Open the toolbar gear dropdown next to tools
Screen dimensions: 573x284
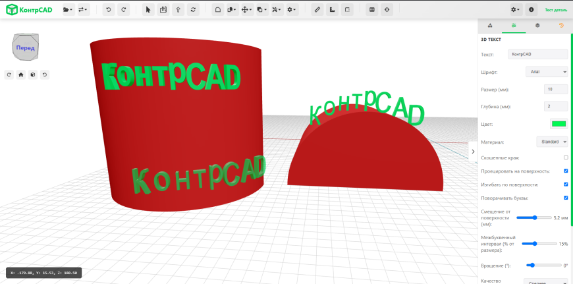click(292, 10)
